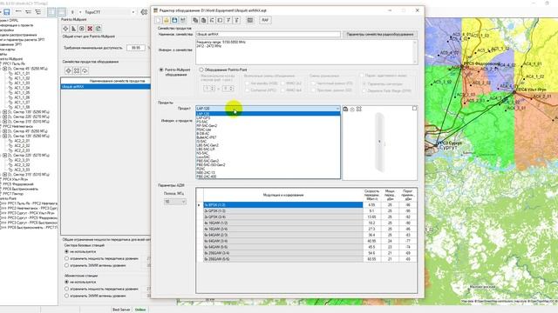The height and width of the screenshot is (313, 558).
Task: Click the second layout toggle icon in main toolbar
Action: [x=61, y=12]
